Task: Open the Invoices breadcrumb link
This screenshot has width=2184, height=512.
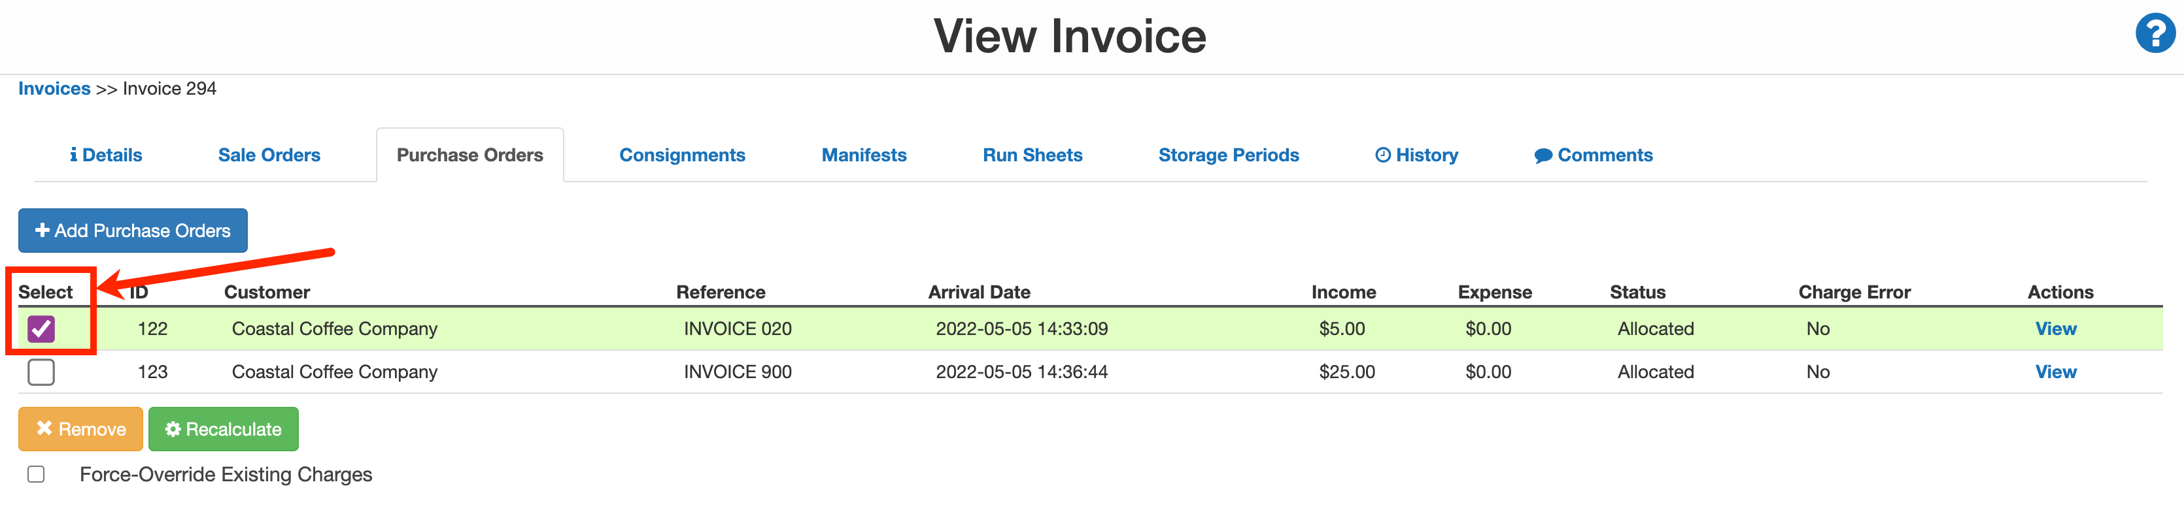Action: coord(54,88)
